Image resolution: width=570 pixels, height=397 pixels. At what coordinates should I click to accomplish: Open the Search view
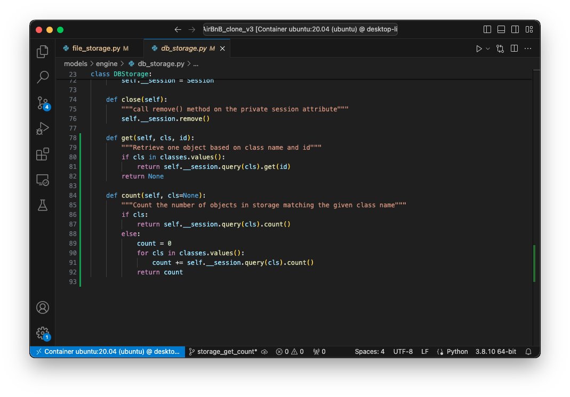[43, 77]
